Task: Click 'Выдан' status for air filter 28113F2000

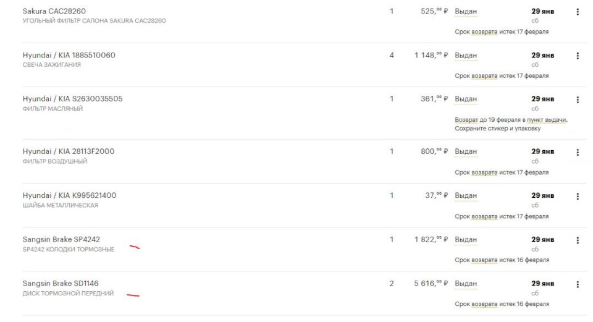Action: click(466, 151)
